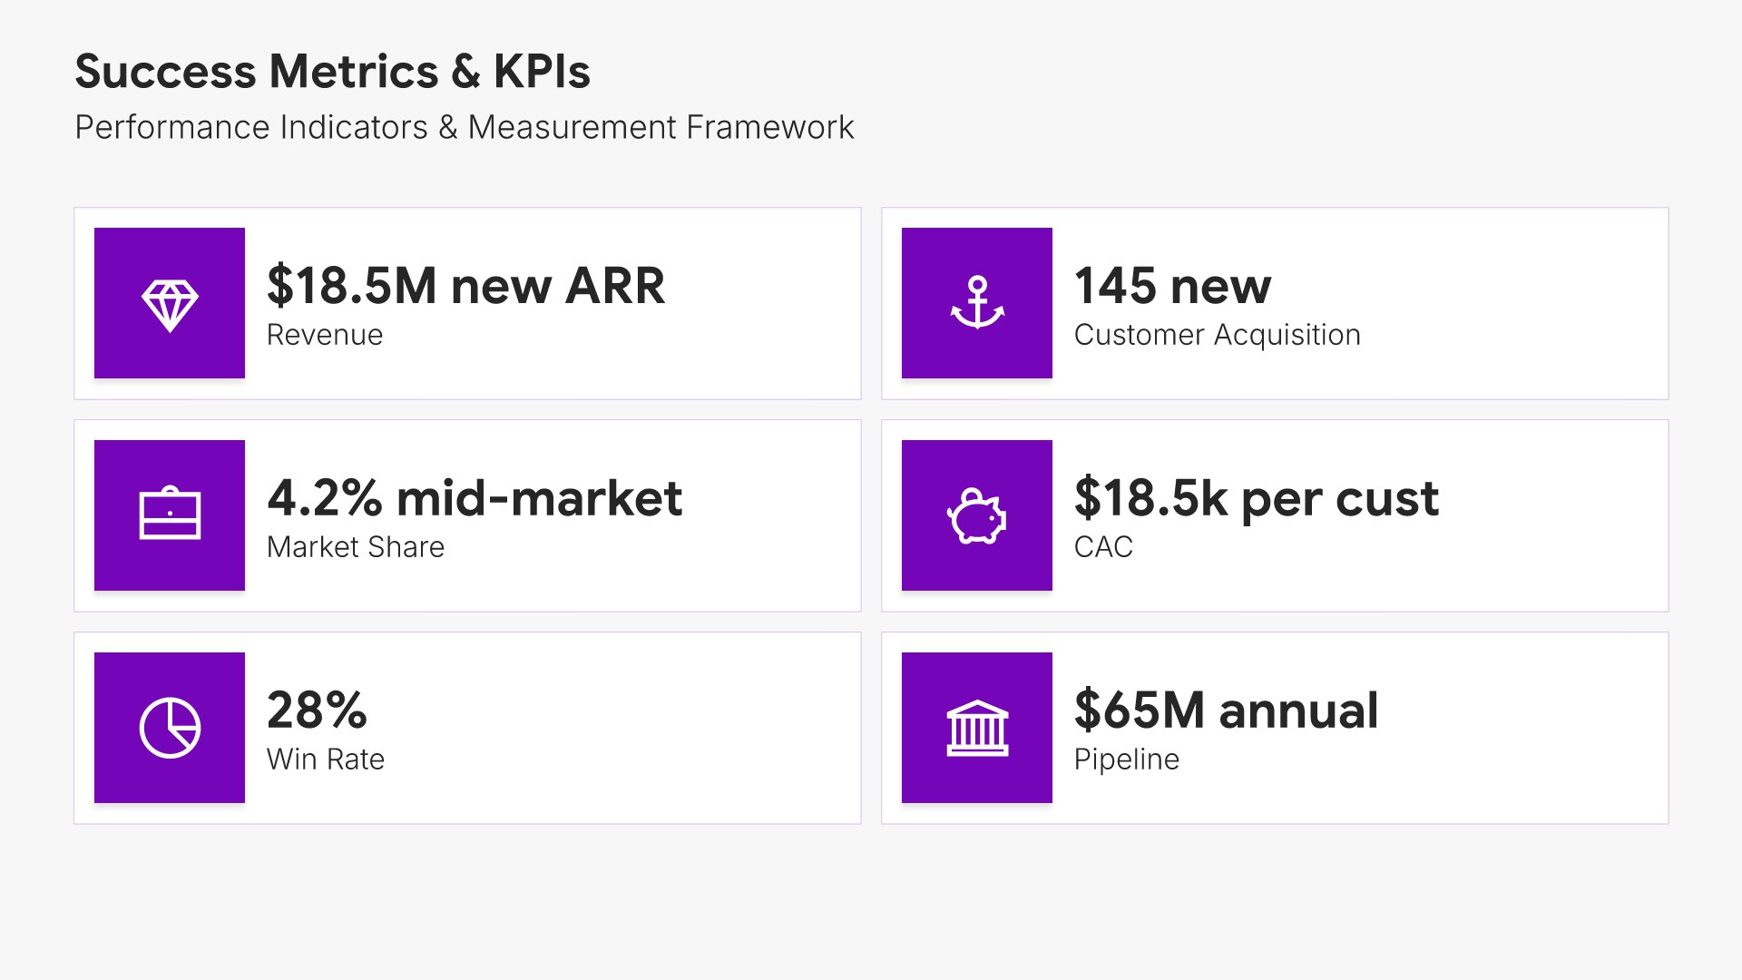Click the Revenue label
Screen dimensions: 1742x980
click(x=325, y=335)
